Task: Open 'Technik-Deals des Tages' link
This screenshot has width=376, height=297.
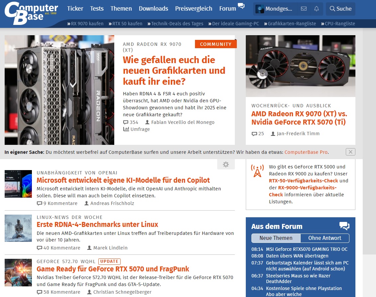Action: tap(175, 24)
